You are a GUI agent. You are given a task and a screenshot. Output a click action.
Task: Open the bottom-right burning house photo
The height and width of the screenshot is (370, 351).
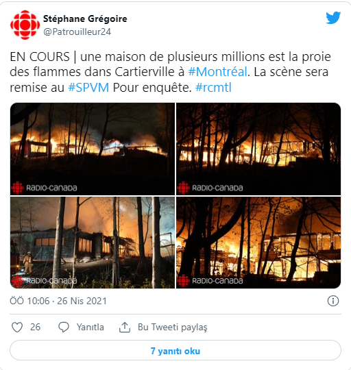pyautogui.click(x=258, y=243)
